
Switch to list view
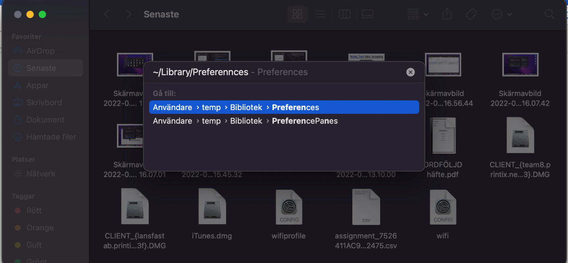pos(320,15)
